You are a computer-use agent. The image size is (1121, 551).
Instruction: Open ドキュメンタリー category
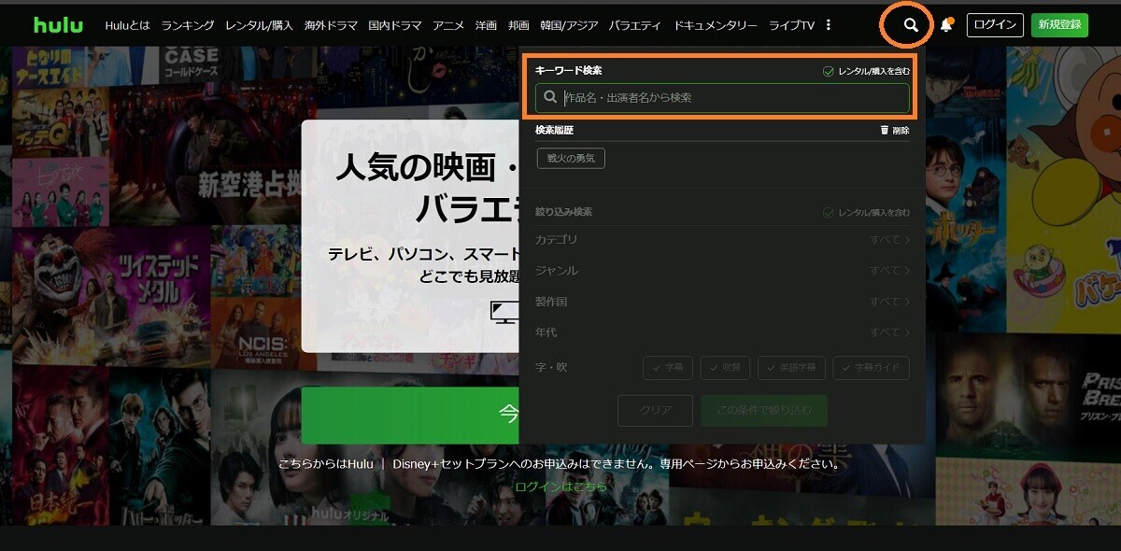click(x=715, y=25)
